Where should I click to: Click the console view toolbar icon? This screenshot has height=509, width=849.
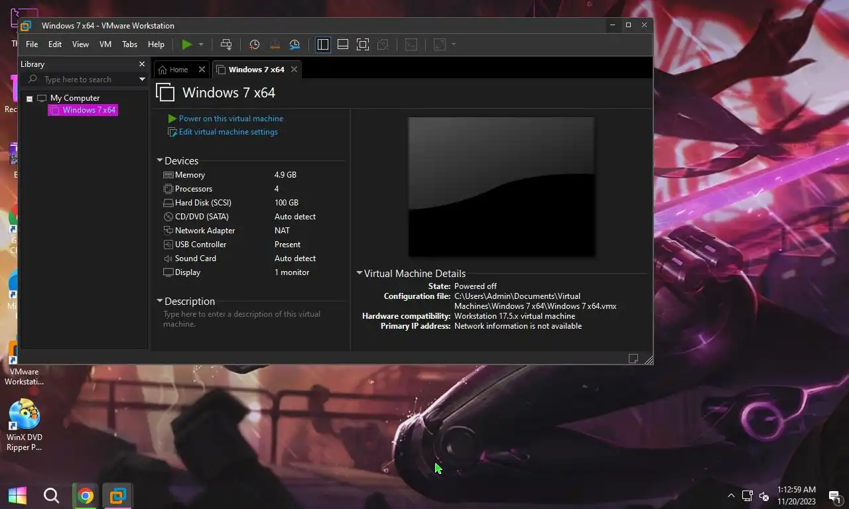411,44
